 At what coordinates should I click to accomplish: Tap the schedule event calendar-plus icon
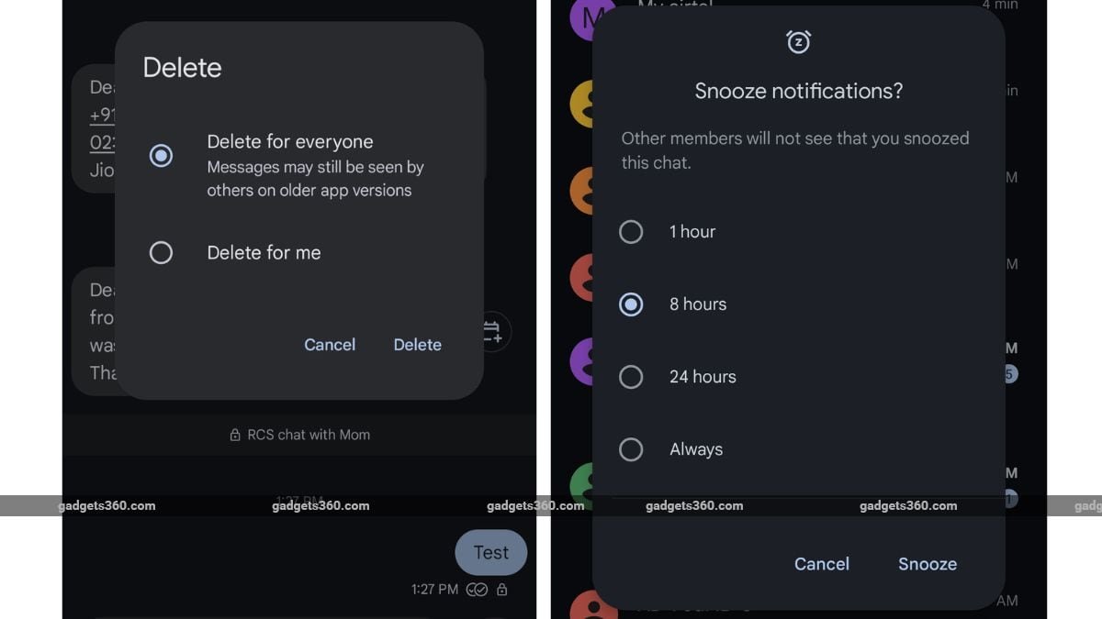493,332
